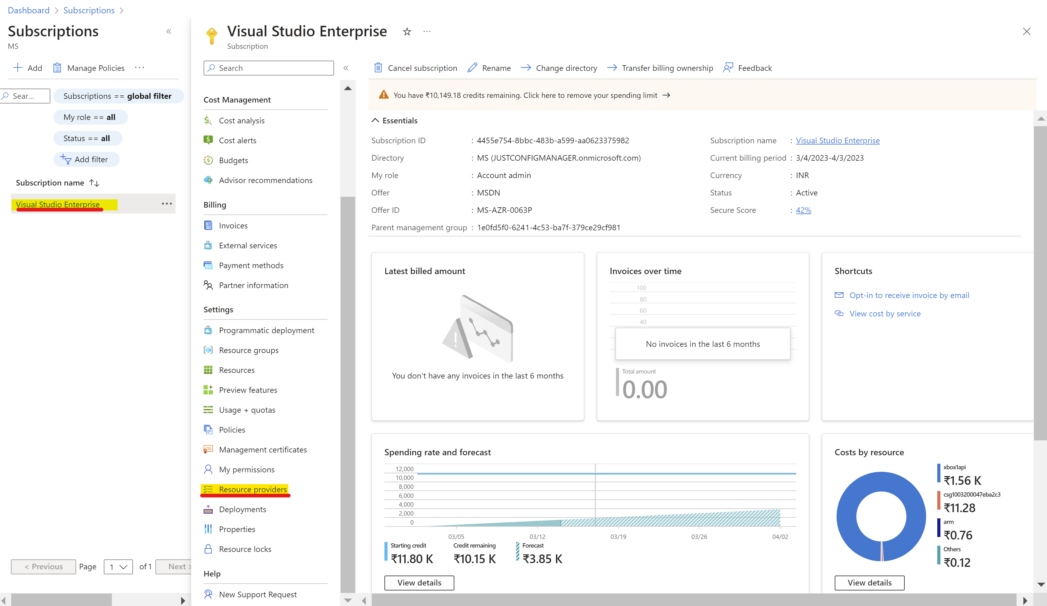Click the Deployments icon

click(x=208, y=509)
